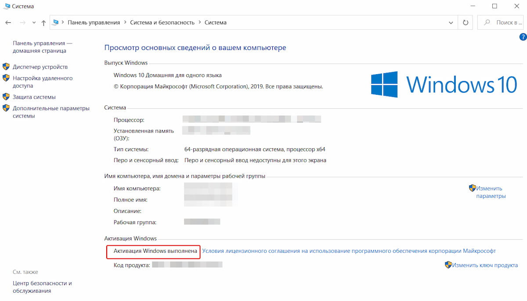Select the Система breadcrumb segment
Viewport: 527px width, 301px height.
[x=216, y=22]
